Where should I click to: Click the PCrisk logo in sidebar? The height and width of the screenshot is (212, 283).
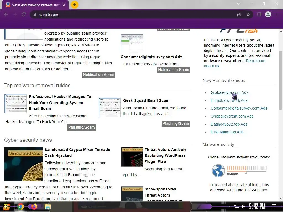pos(239,31)
